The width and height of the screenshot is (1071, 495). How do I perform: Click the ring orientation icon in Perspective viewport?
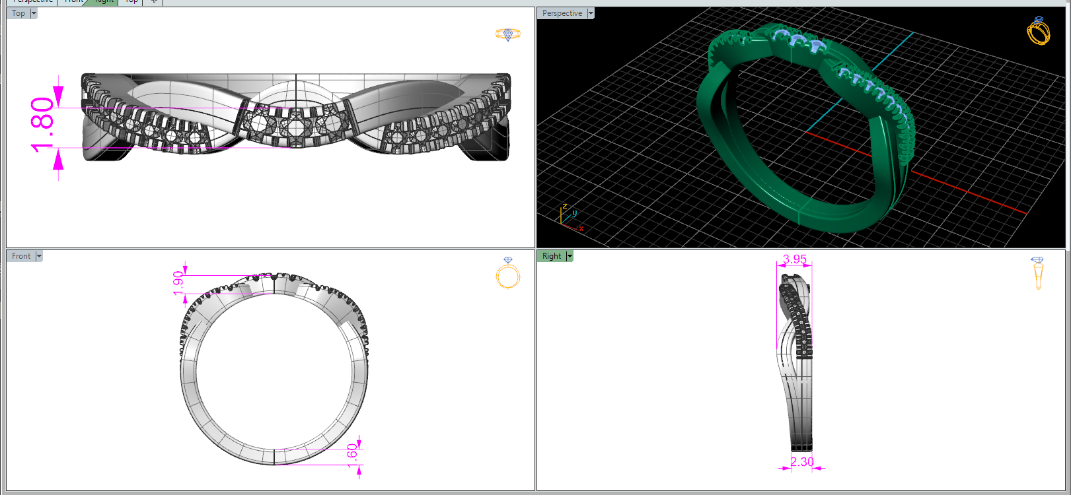(x=1039, y=30)
